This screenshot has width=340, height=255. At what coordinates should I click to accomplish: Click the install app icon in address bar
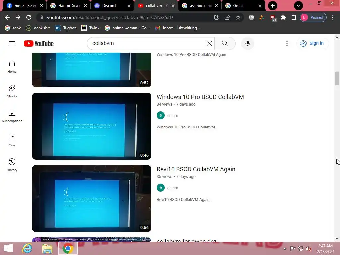click(x=216, y=17)
